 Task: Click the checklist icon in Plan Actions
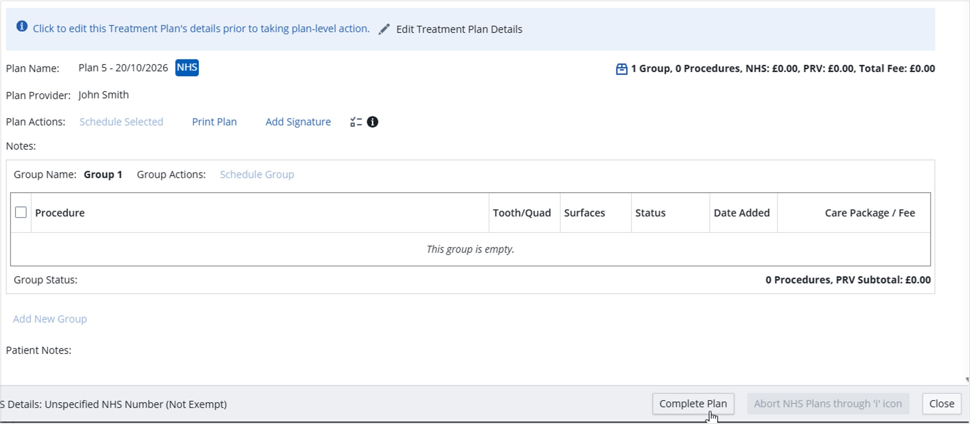pos(356,122)
